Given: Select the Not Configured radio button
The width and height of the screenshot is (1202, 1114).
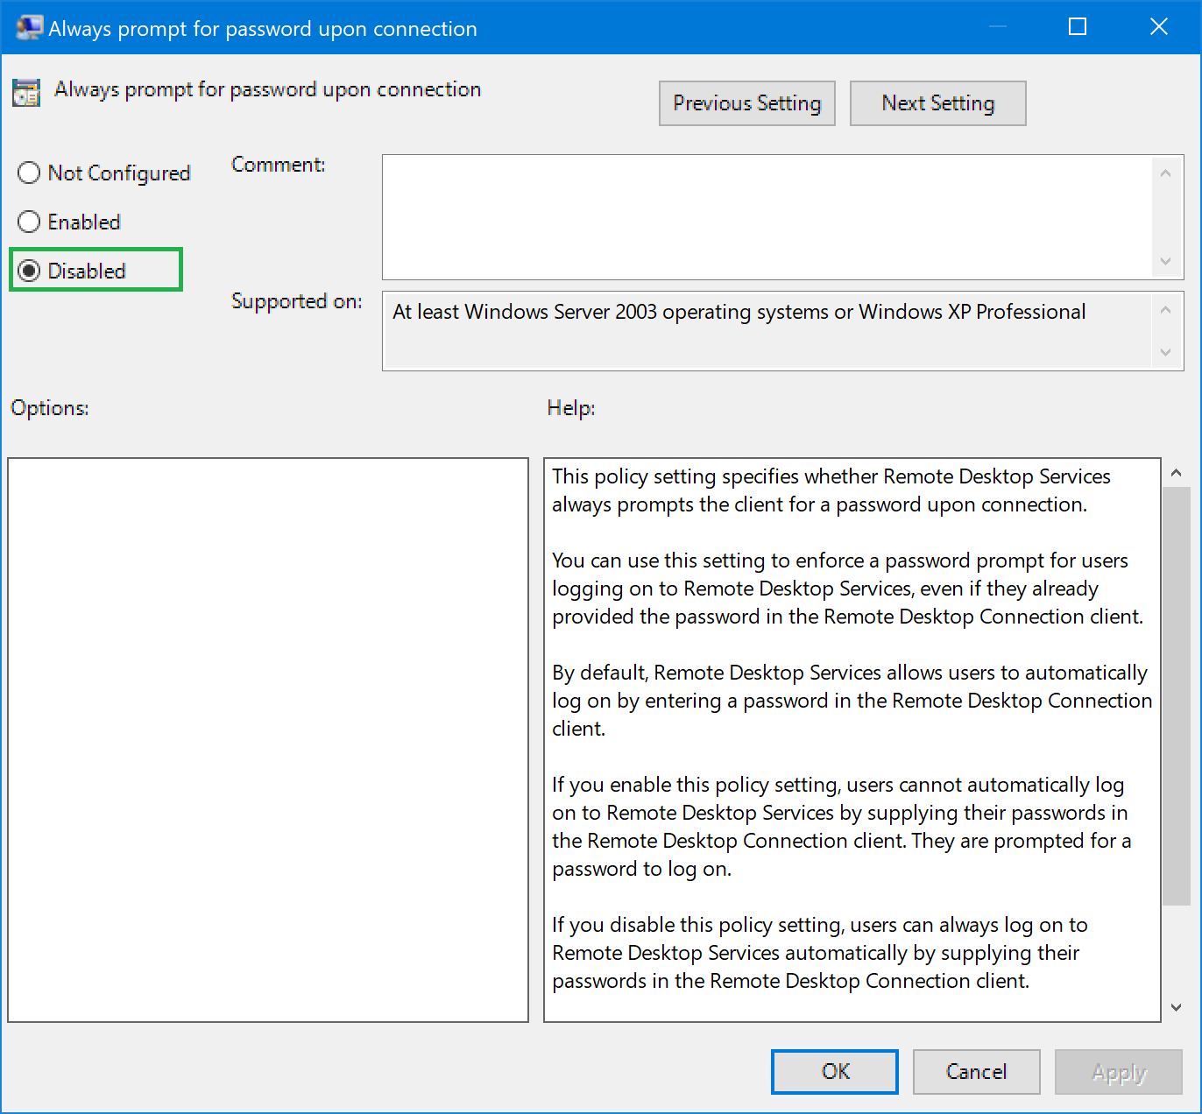Looking at the screenshot, I should click(30, 173).
